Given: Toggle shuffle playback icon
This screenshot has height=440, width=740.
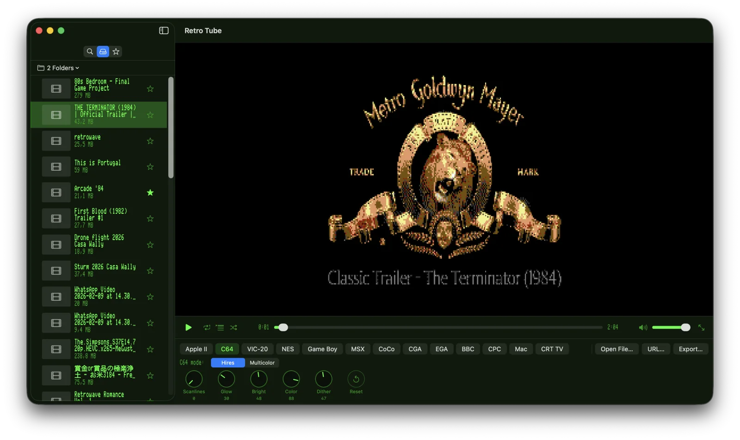Looking at the screenshot, I should tap(234, 328).
